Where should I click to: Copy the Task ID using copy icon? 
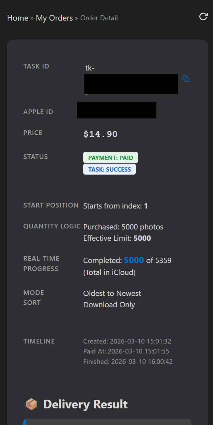click(x=186, y=79)
